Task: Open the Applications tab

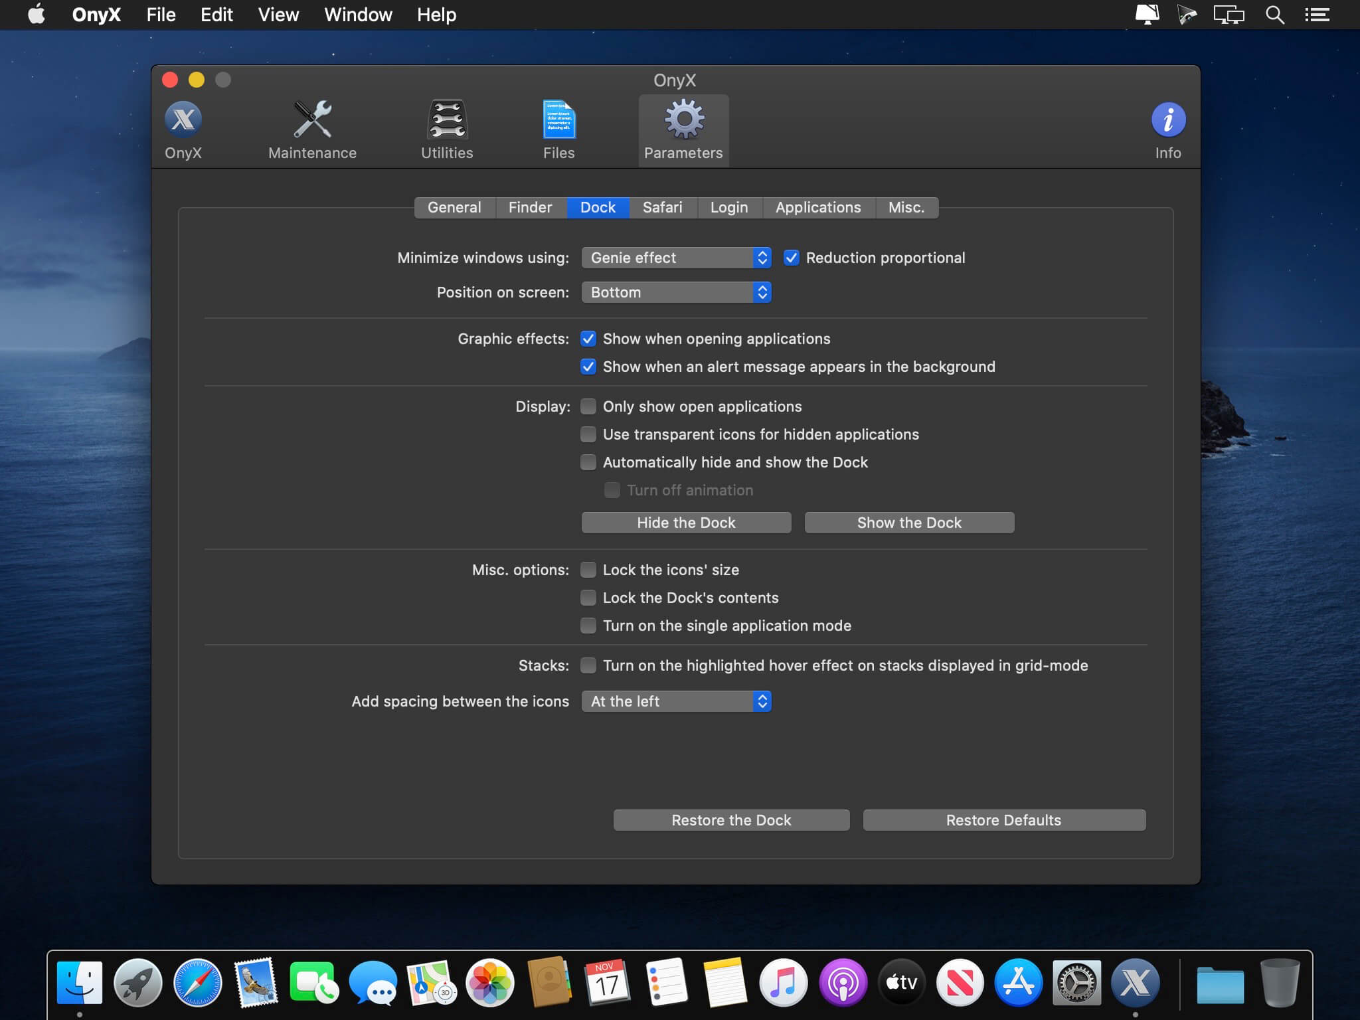Action: [x=818, y=207]
